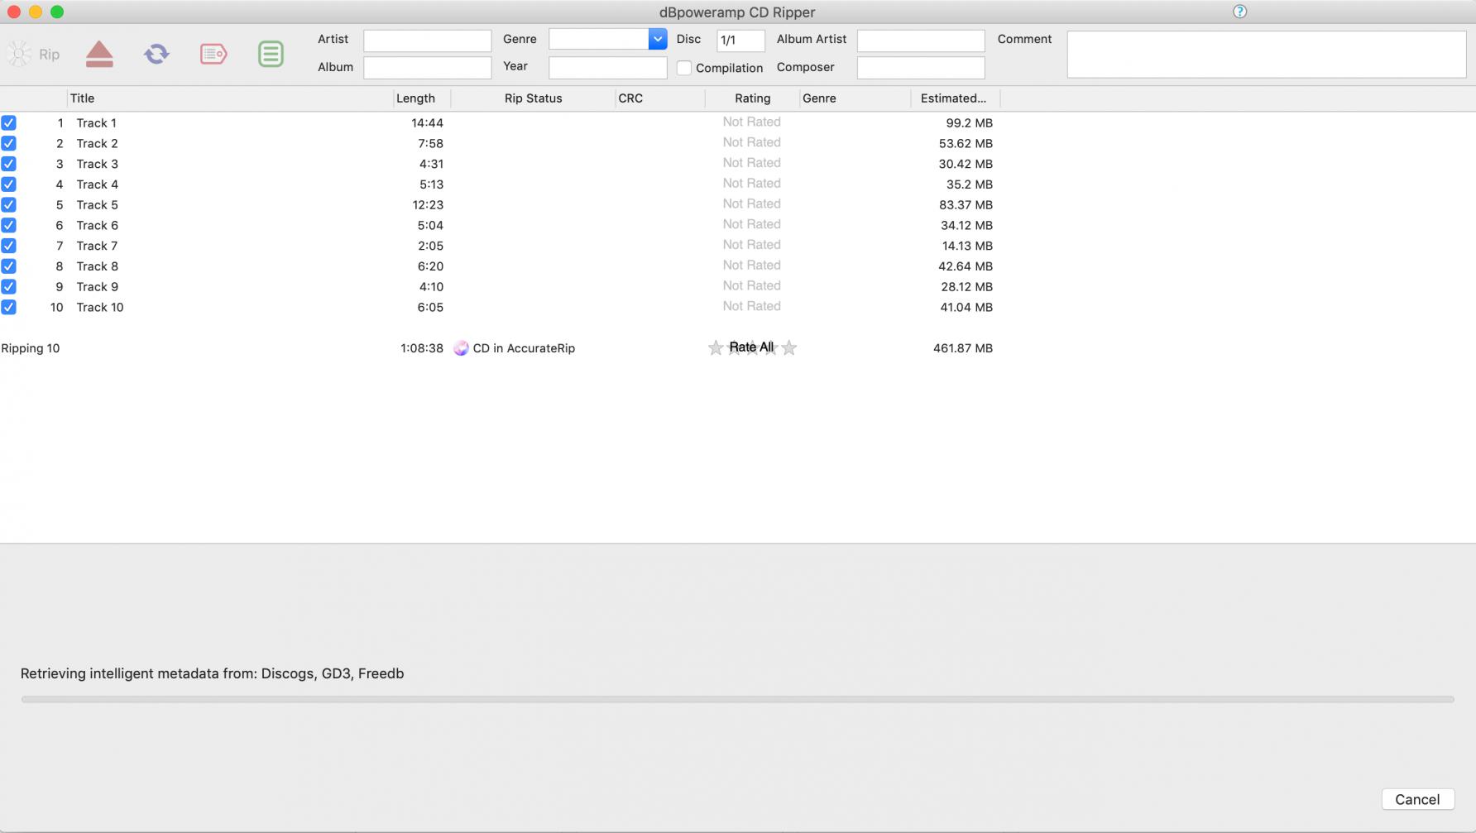Open help via the question mark icon

click(1239, 12)
